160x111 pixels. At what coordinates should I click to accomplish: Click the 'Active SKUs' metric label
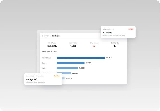coord(73,43)
